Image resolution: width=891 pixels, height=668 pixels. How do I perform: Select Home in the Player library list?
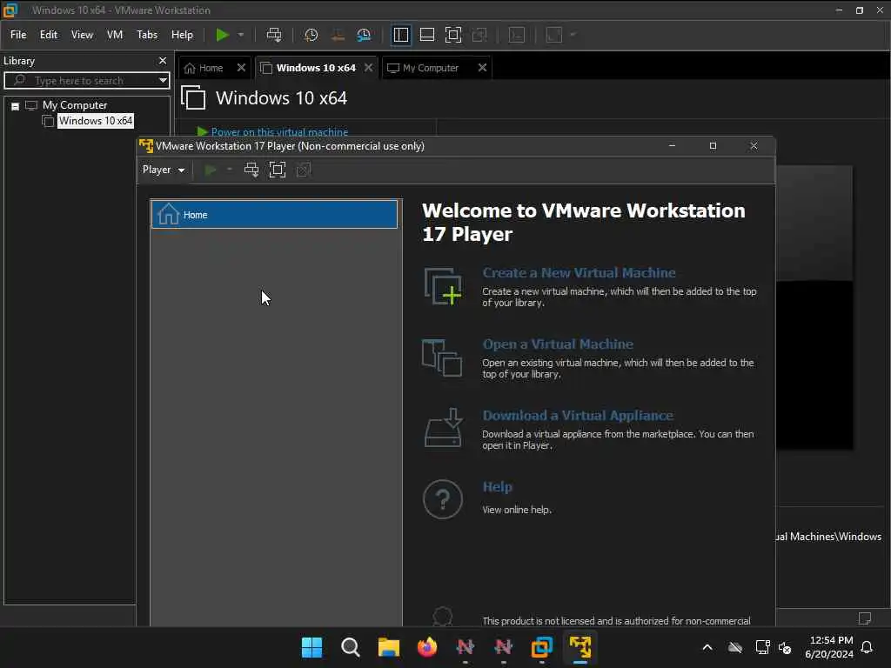(274, 215)
